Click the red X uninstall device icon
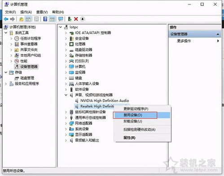 [76, 19]
